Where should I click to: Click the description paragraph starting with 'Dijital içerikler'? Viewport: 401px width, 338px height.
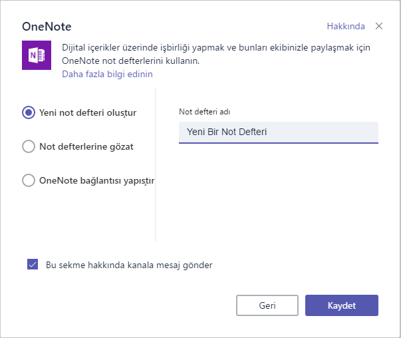point(215,54)
